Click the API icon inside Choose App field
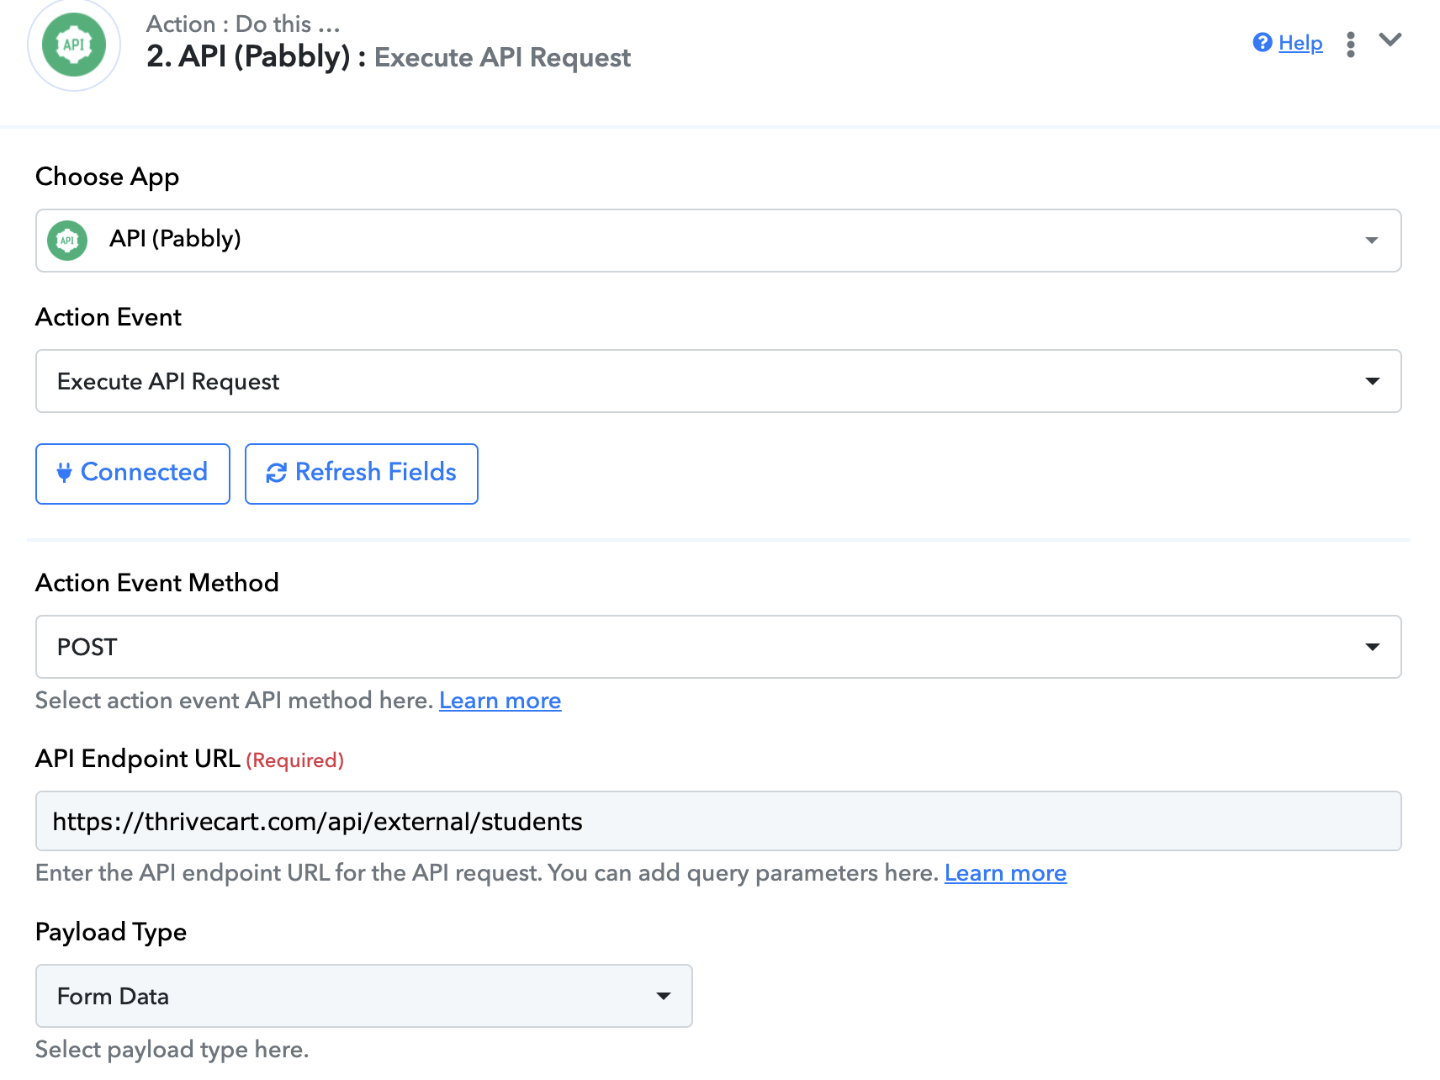 (67, 241)
